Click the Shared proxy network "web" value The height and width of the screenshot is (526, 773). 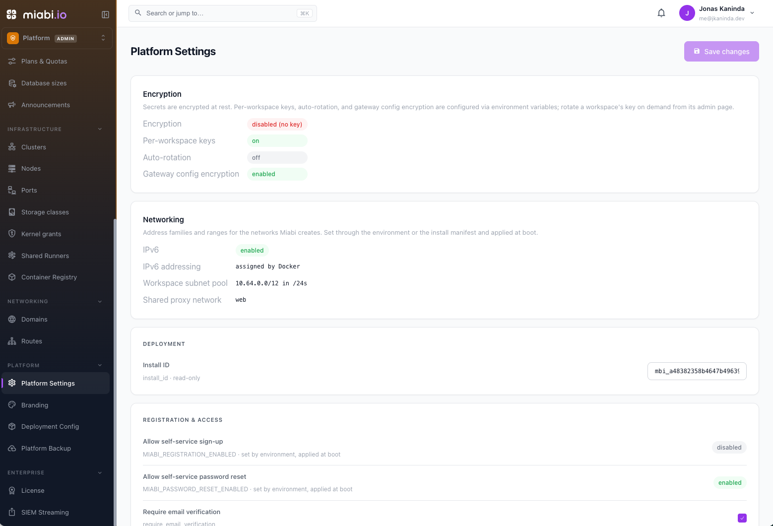coord(241,300)
